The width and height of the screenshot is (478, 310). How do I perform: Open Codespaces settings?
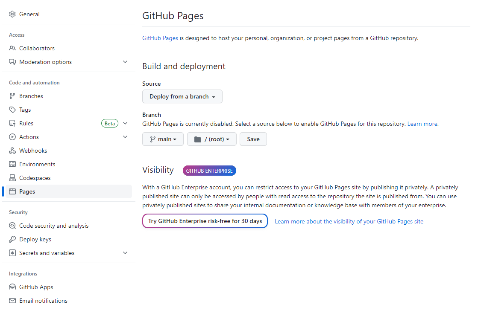point(69,178)
